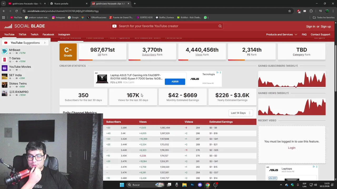The height and width of the screenshot is (189, 337).
Task: Click the -5,228 views cell
Action: [x=142, y=156]
